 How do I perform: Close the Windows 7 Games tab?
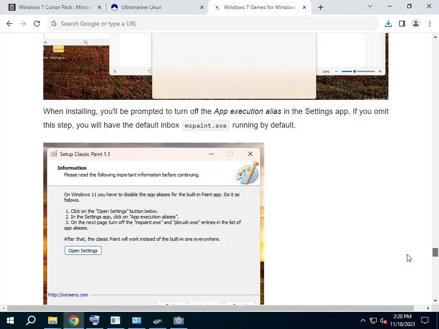tap(304, 8)
